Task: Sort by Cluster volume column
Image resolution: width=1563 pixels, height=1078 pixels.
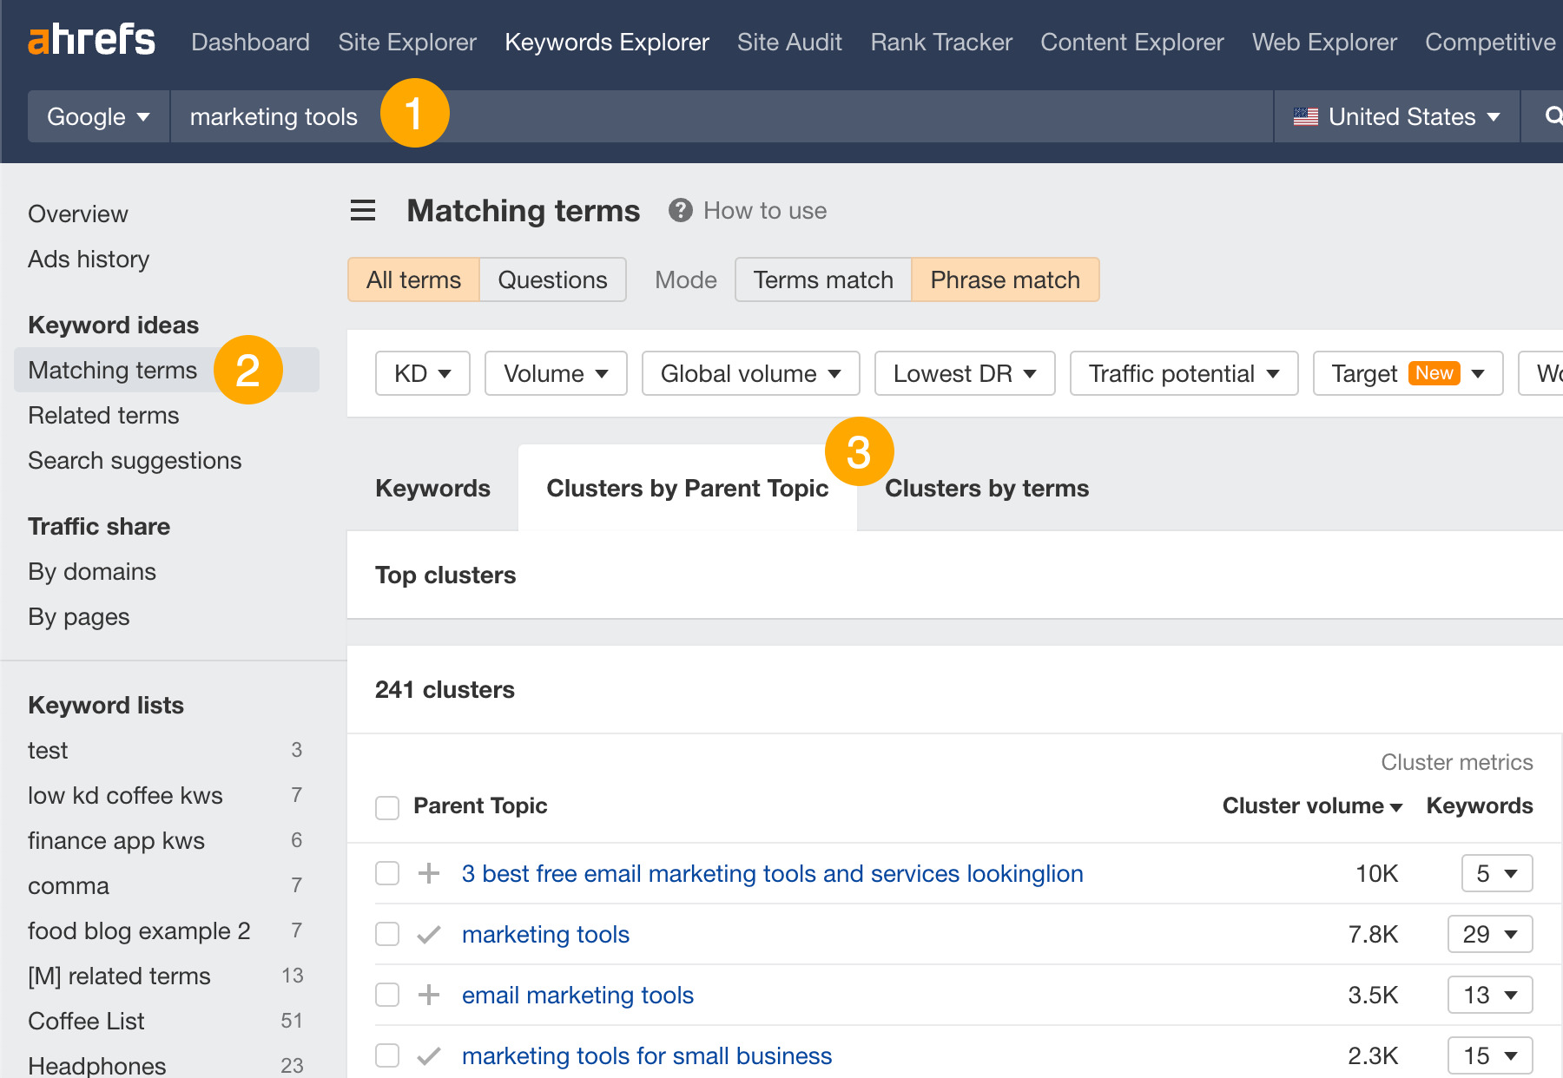Action: click(x=1312, y=805)
